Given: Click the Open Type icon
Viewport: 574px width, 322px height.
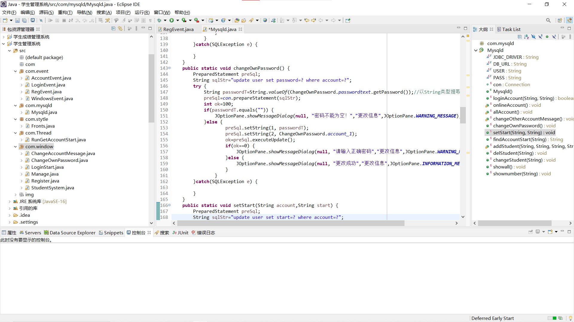Looking at the screenshot, I should pyautogui.click(x=237, y=20).
